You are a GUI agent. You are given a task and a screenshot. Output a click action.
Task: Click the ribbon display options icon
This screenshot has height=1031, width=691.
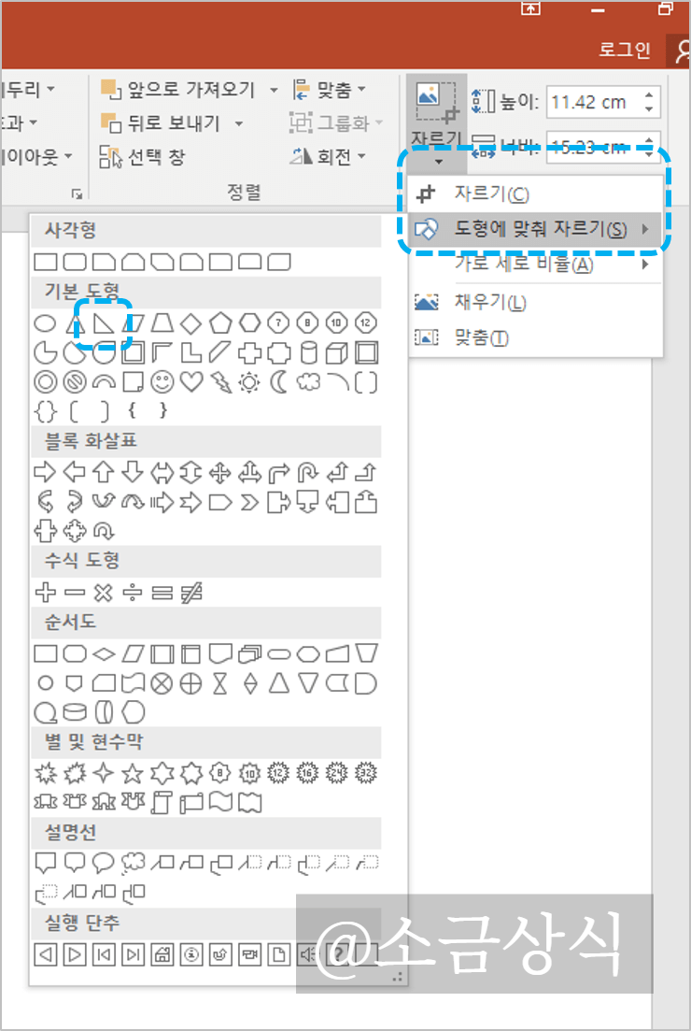(x=530, y=7)
